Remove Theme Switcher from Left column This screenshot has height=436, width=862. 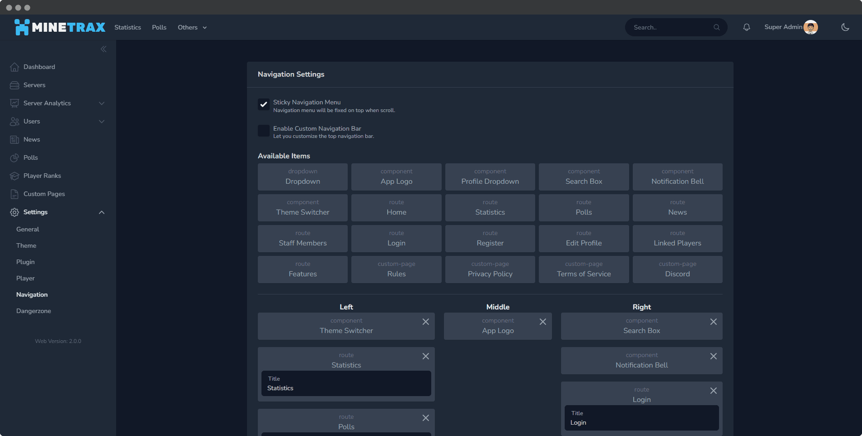point(426,322)
